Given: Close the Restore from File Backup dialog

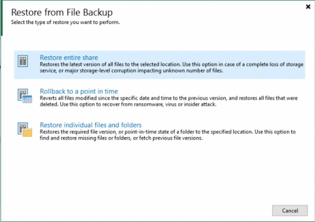Looking at the screenshot, I should tap(308, 7).
